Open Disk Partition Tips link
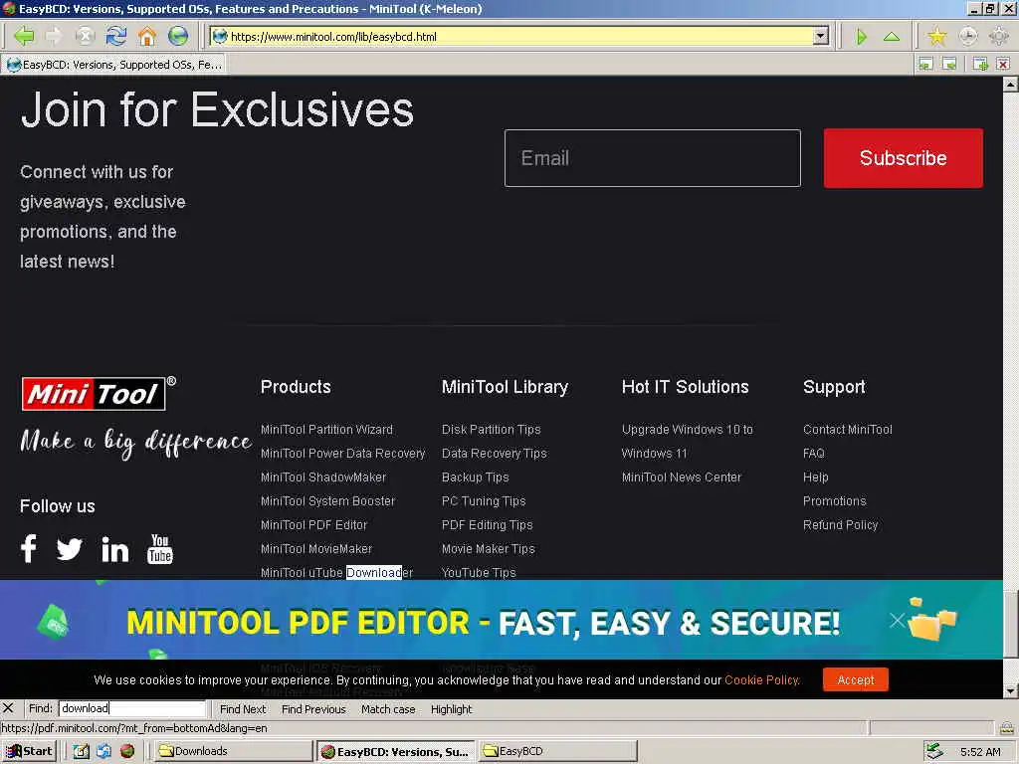Viewport: 1019px width, 764px height. pos(491,430)
